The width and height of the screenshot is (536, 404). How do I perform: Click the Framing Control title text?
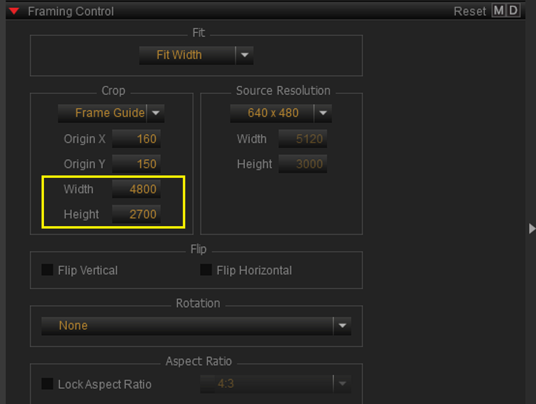[x=71, y=12]
